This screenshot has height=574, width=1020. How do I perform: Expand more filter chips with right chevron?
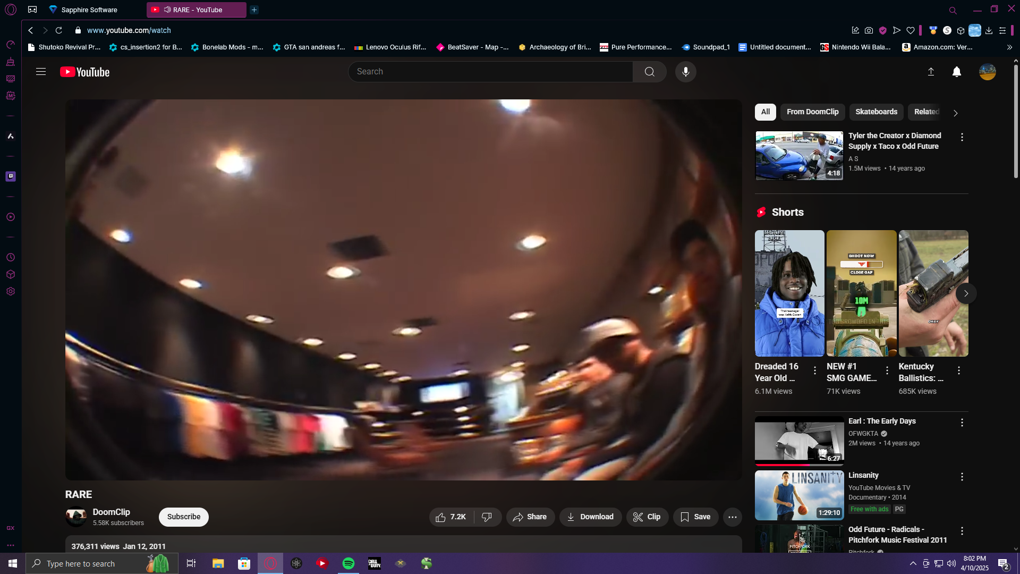coord(955,113)
